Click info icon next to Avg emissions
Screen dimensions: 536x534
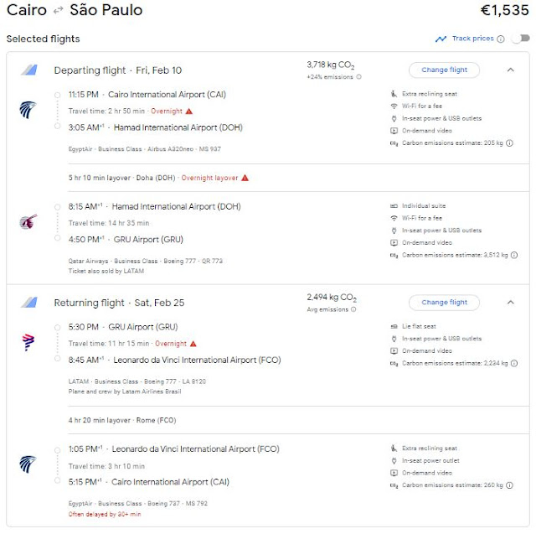pyautogui.click(x=354, y=309)
